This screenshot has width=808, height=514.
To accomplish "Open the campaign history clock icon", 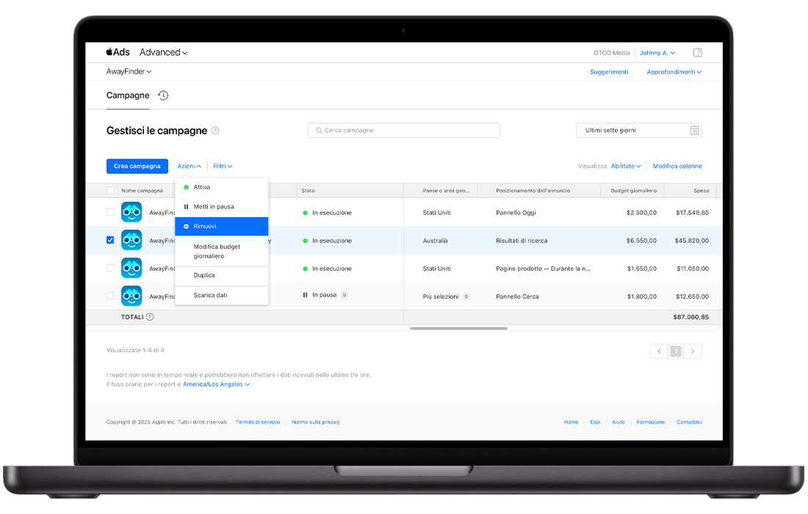I will point(163,95).
